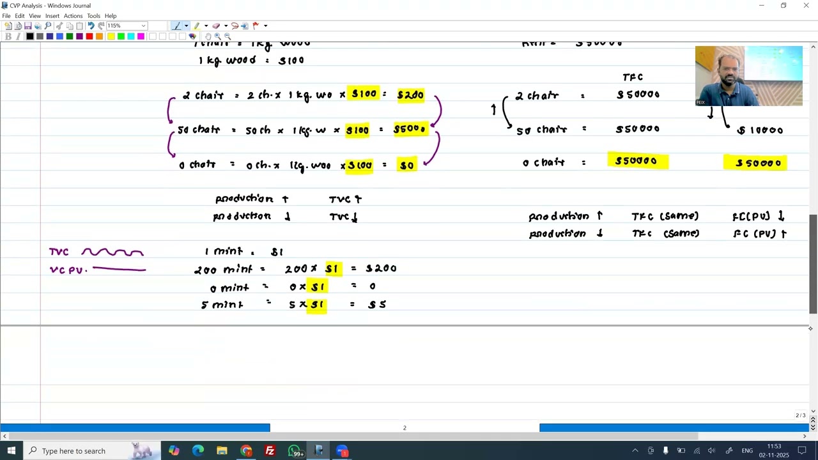This screenshot has height=460, width=818.
Task: Select the Pen tool
Action: point(176,26)
